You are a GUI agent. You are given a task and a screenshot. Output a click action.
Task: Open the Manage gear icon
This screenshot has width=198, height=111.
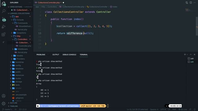click(3, 104)
